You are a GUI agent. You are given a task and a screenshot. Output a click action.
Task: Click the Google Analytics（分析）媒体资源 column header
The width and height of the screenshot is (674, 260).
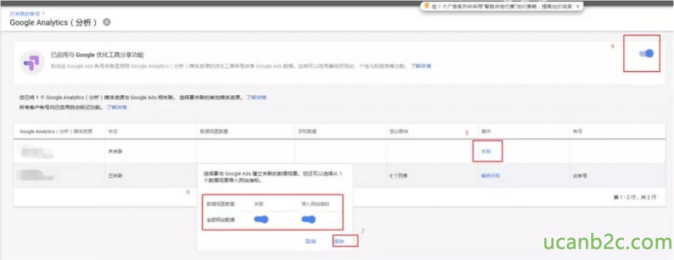56,132
